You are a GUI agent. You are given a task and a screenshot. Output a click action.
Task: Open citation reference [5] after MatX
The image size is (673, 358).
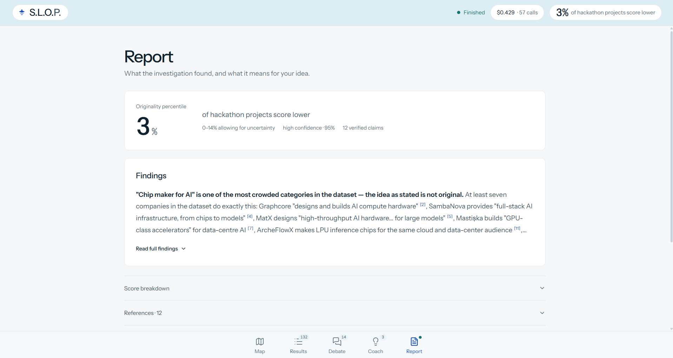coord(450,216)
